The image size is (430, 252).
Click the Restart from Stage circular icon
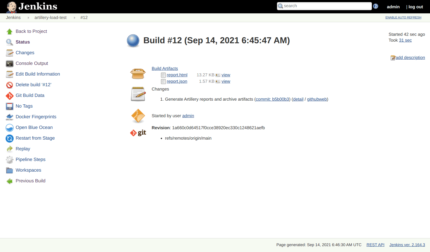10,138
